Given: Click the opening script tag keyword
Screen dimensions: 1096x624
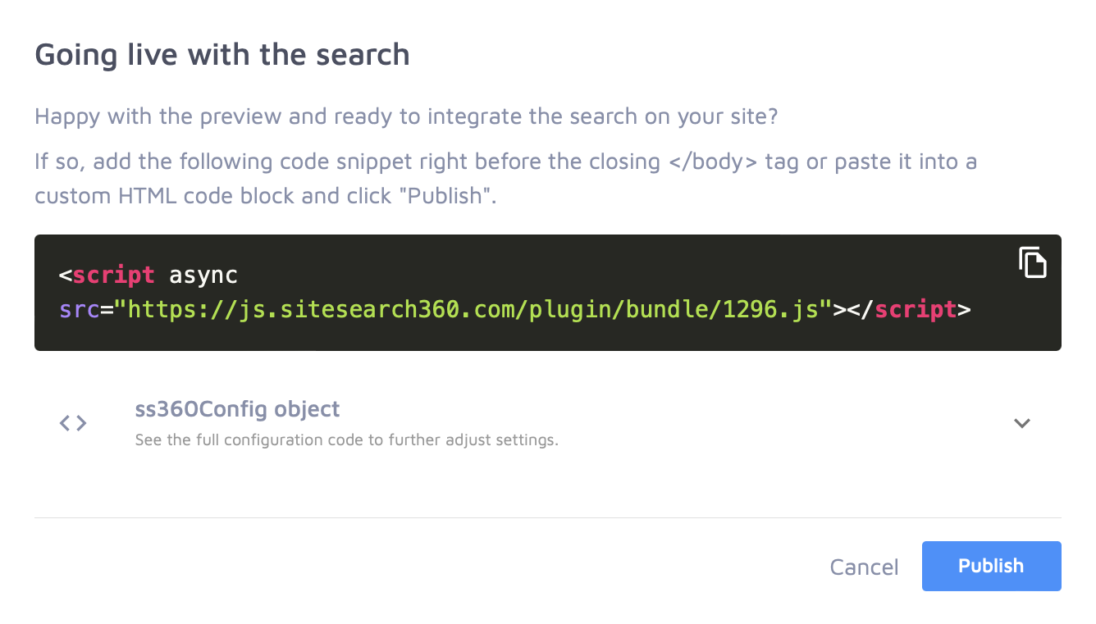Looking at the screenshot, I should tap(113, 275).
